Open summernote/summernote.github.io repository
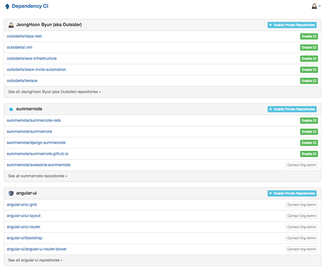This screenshot has width=328, height=269. click(x=38, y=154)
